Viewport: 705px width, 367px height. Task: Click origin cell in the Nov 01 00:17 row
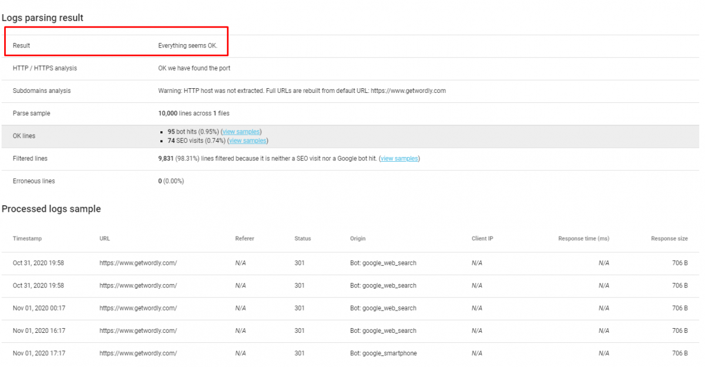click(x=383, y=308)
